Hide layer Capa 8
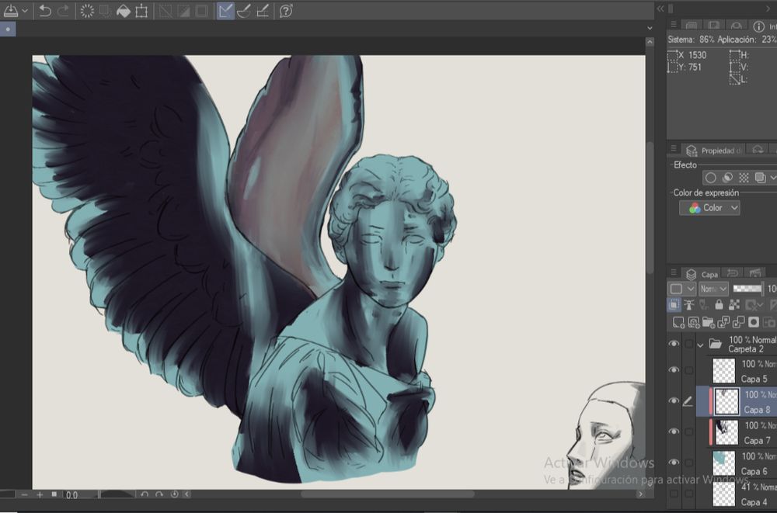This screenshot has height=513, width=777. click(x=674, y=400)
